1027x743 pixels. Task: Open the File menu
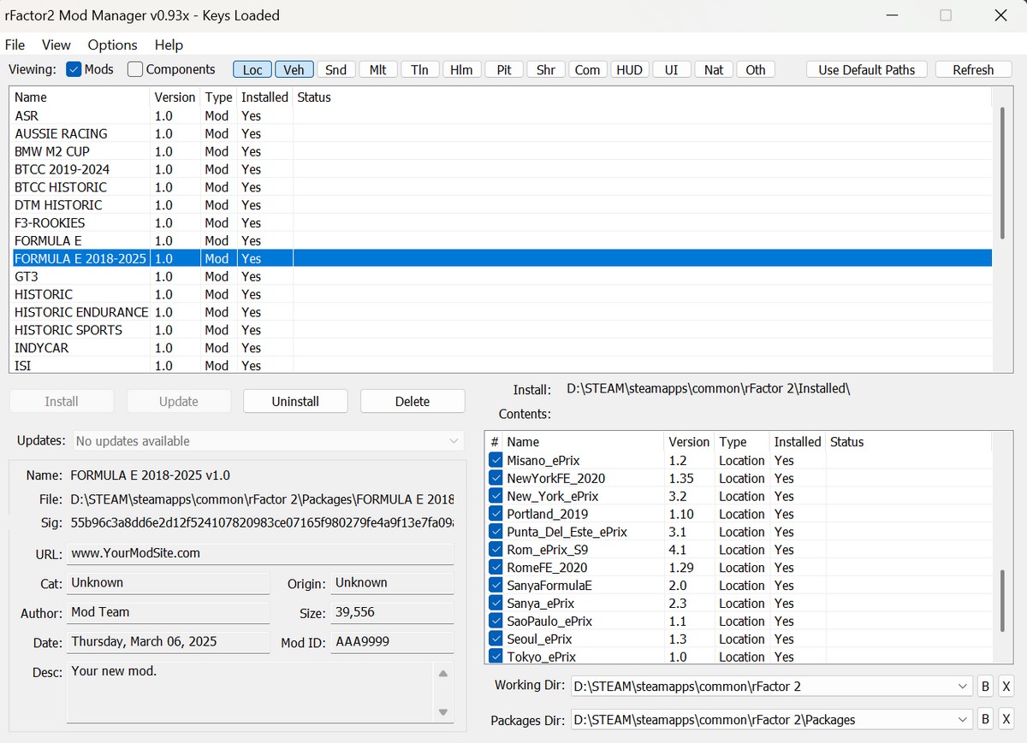[x=15, y=44]
